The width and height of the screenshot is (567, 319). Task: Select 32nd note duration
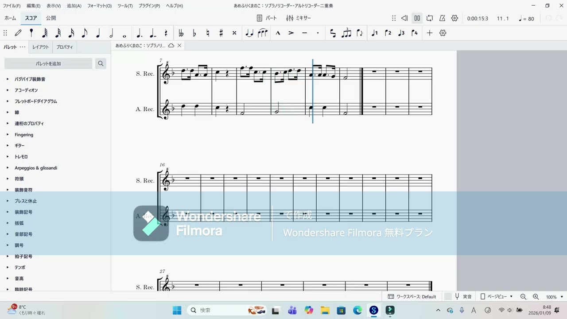click(58, 33)
